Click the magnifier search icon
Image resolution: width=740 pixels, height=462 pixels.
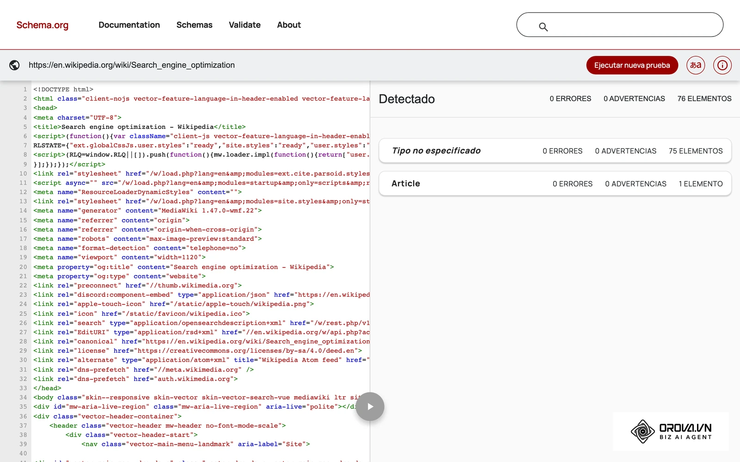coord(543,27)
